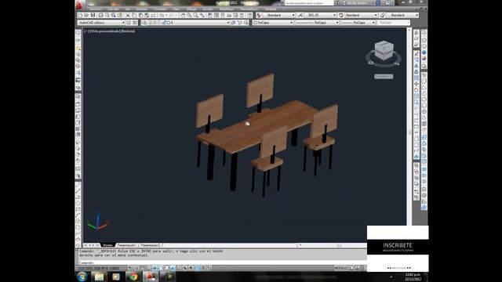Switch to the Presentación1 layout tab
Screen dimensions: 502x282
click(126, 245)
